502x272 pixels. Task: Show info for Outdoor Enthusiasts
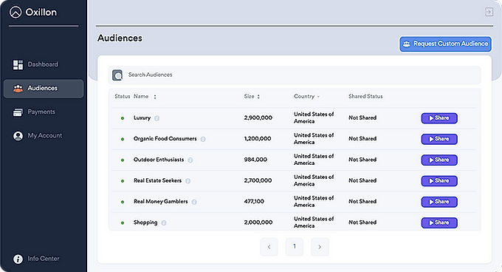tap(190, 160)
